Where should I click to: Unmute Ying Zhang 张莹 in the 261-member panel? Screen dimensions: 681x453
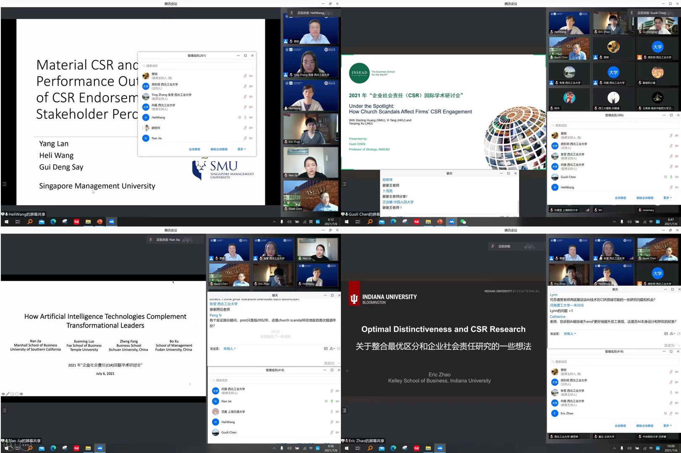click(245, 97)
